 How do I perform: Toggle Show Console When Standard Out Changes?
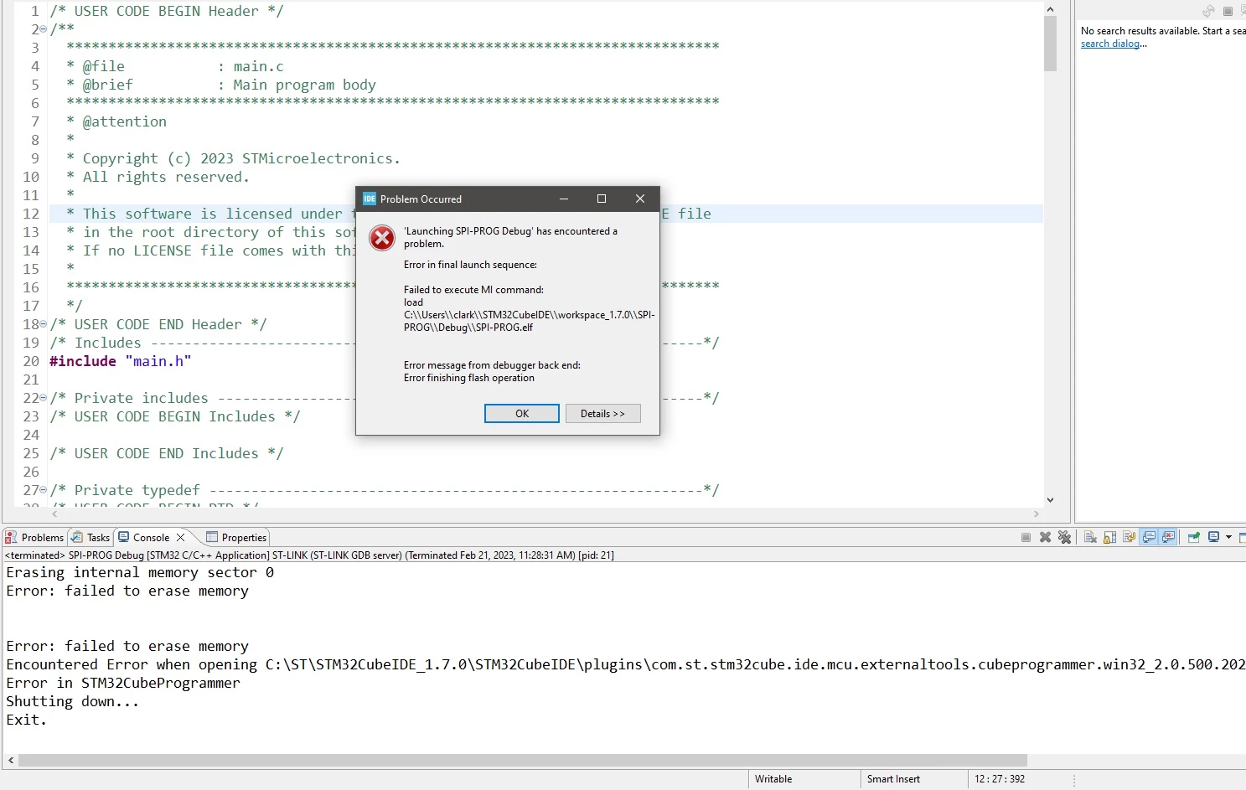coord(1149,538)
